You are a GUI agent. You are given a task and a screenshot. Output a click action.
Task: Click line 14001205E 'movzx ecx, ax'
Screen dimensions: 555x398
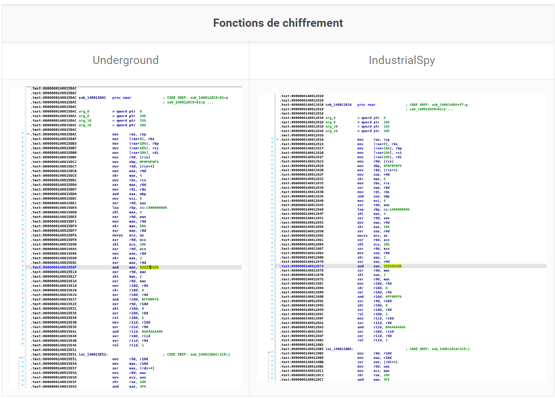334,236
